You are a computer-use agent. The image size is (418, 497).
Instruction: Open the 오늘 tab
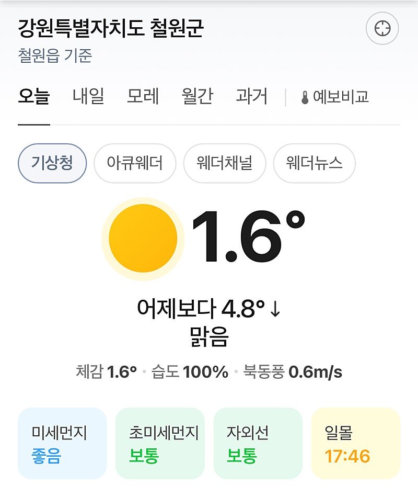pos(34,97)
